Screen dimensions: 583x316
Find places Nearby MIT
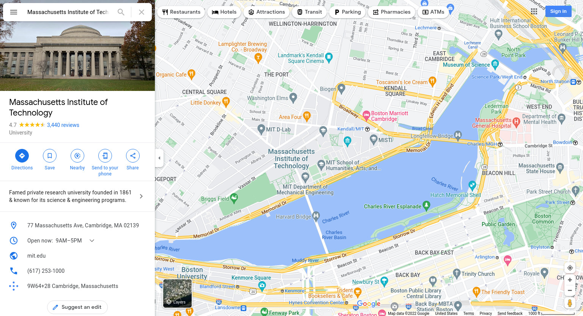tap(77, 160)
